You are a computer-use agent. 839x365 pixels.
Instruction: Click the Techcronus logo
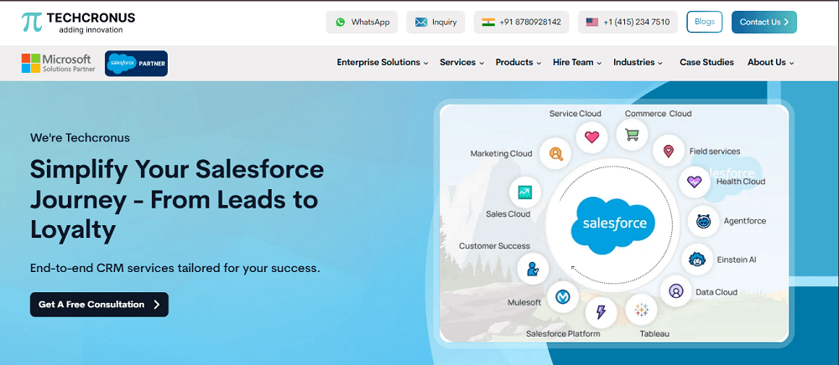78,23
